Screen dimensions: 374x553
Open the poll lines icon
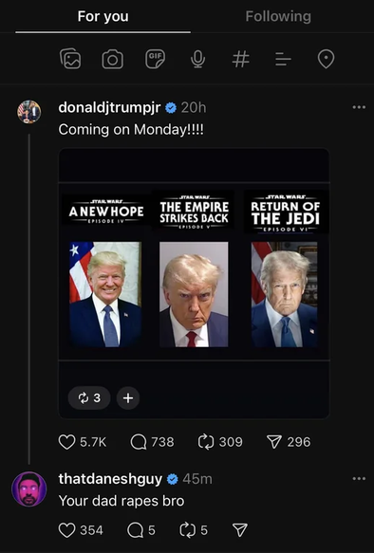pos(283,59)
